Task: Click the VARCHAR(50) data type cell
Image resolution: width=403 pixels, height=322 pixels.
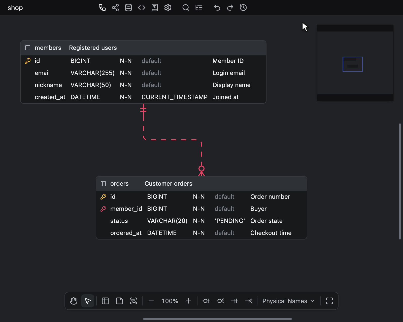Action: (x=91, y=85)
